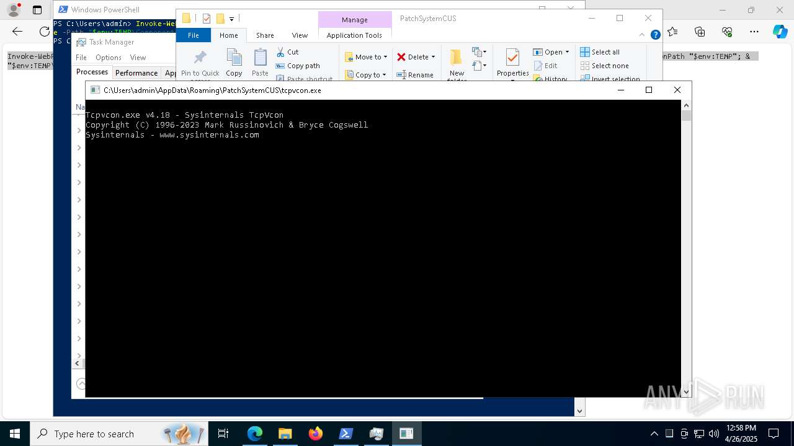
Task: Expand the Copy to dropdown
Action: (384, 75)
